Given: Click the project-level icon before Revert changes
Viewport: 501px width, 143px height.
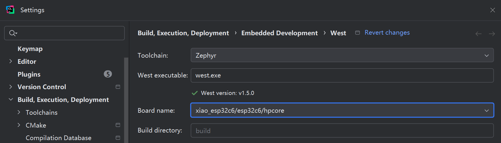Looking at the screenshot, I should tap(357, 33).
